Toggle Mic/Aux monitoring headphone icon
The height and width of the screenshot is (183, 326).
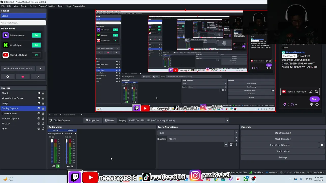[72, 166]
